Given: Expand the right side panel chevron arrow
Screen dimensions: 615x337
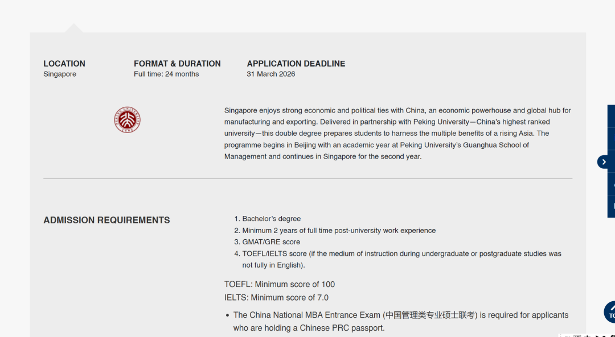Looking at the screenshot, I should pyautogui.click(x=604, y=162).
